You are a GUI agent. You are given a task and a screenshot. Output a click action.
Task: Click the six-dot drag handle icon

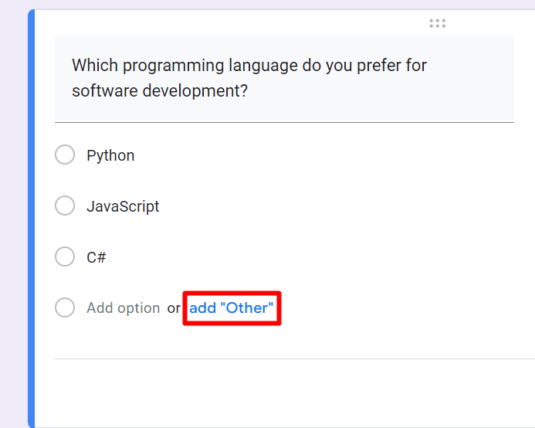[438, 23]
